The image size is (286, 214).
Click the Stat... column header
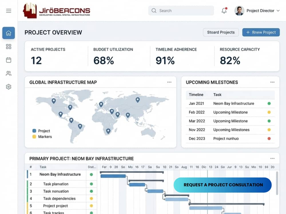(92, 167)
